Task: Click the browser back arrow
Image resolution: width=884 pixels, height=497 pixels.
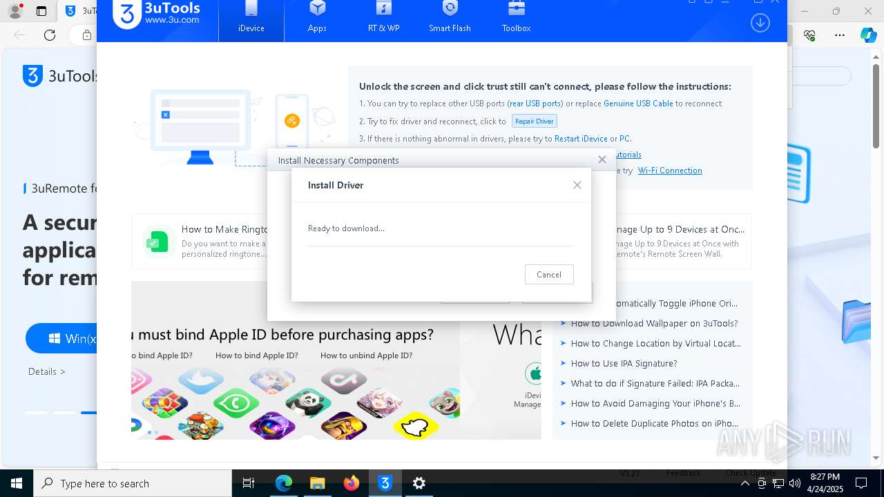Action: (x=19, y=35)
